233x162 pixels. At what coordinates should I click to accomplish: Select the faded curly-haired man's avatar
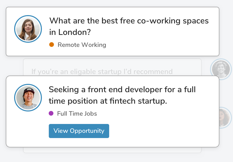click(x=221, y=69)
